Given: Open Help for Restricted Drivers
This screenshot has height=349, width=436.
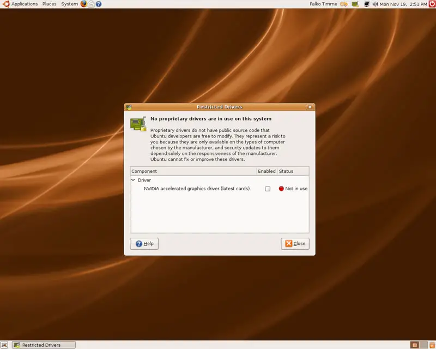Looking at the screenshot, I should [144, 244].
